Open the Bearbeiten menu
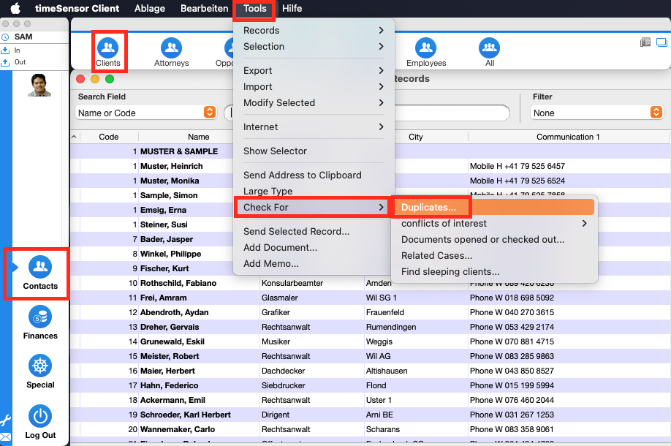Viewport: 671px width, 446px height. [204, 8]
